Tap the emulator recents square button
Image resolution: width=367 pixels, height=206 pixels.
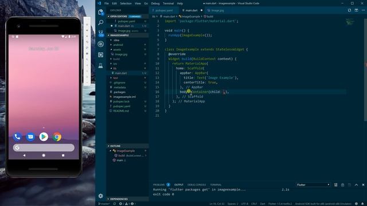point(63,155)
